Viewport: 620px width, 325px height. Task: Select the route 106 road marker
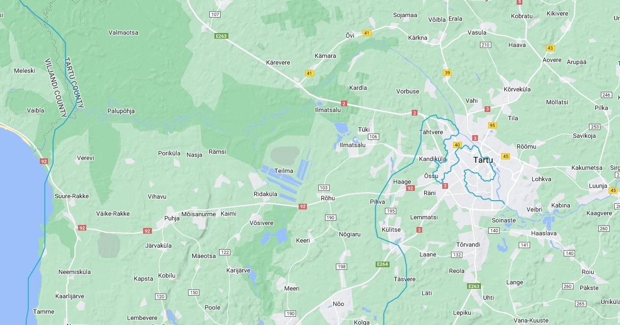pos(374,137)
